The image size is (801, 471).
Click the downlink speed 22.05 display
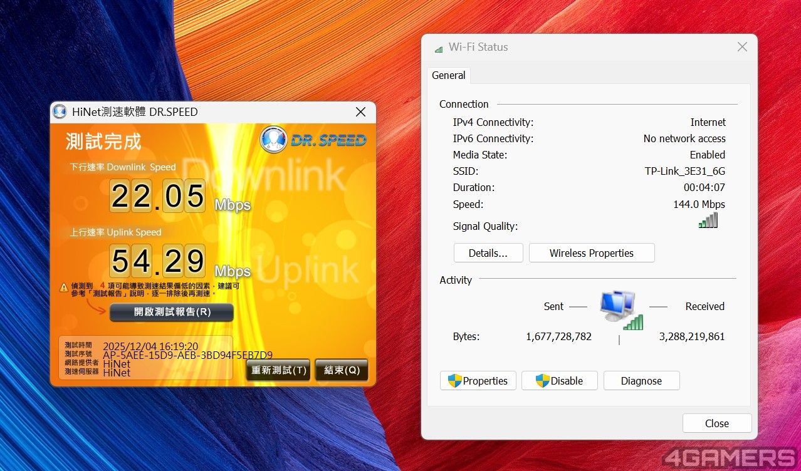click(x=157, y=195)
